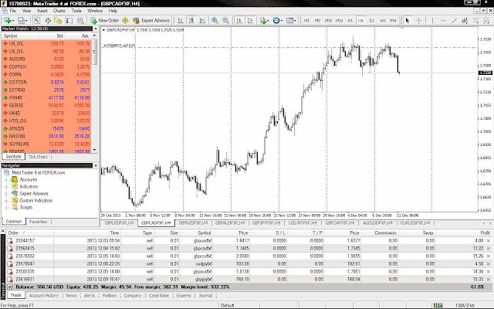Image resolution: width=494 pixels, height=309 pixels.
Task: Toggle the Data Window crosshair-circle icon
Action: (x=48, y=21)
